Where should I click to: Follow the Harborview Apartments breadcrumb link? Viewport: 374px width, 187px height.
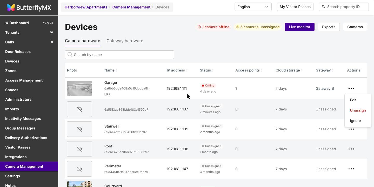(x=86, y=7)
